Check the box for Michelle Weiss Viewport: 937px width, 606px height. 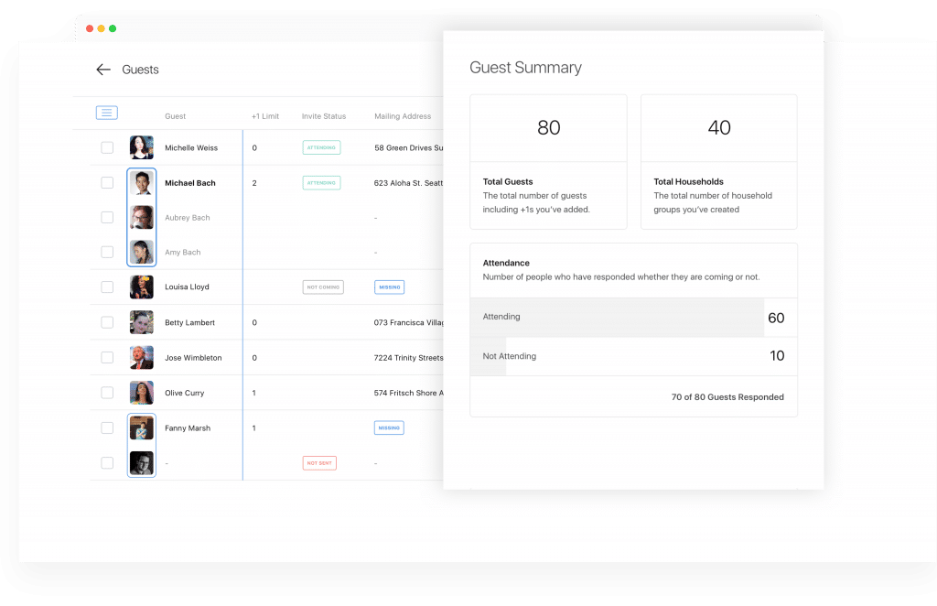(107, 147)
